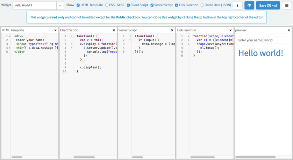Click the var c = this; line
Viewport: 293px width, 160px height.
91,40
